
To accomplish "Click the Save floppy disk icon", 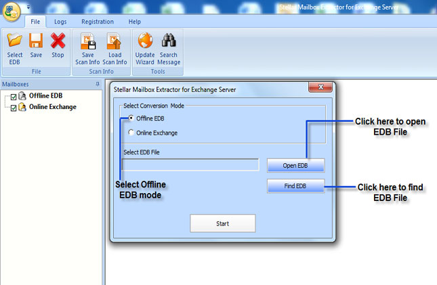I will click(x=36, y=40).
